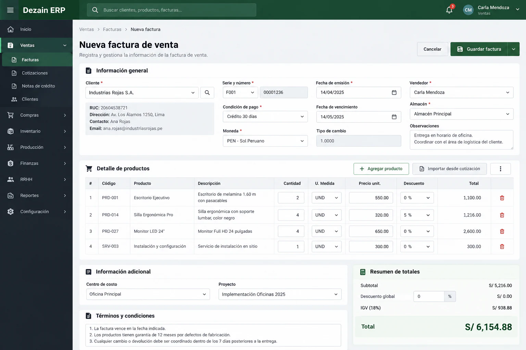
Task: Expand the Guardar factura split arrow
Action: coord(513,49)
